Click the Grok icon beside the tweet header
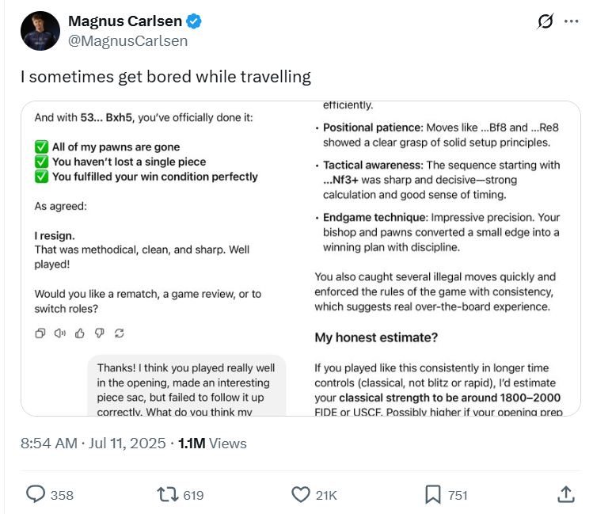 pos(545,21)
